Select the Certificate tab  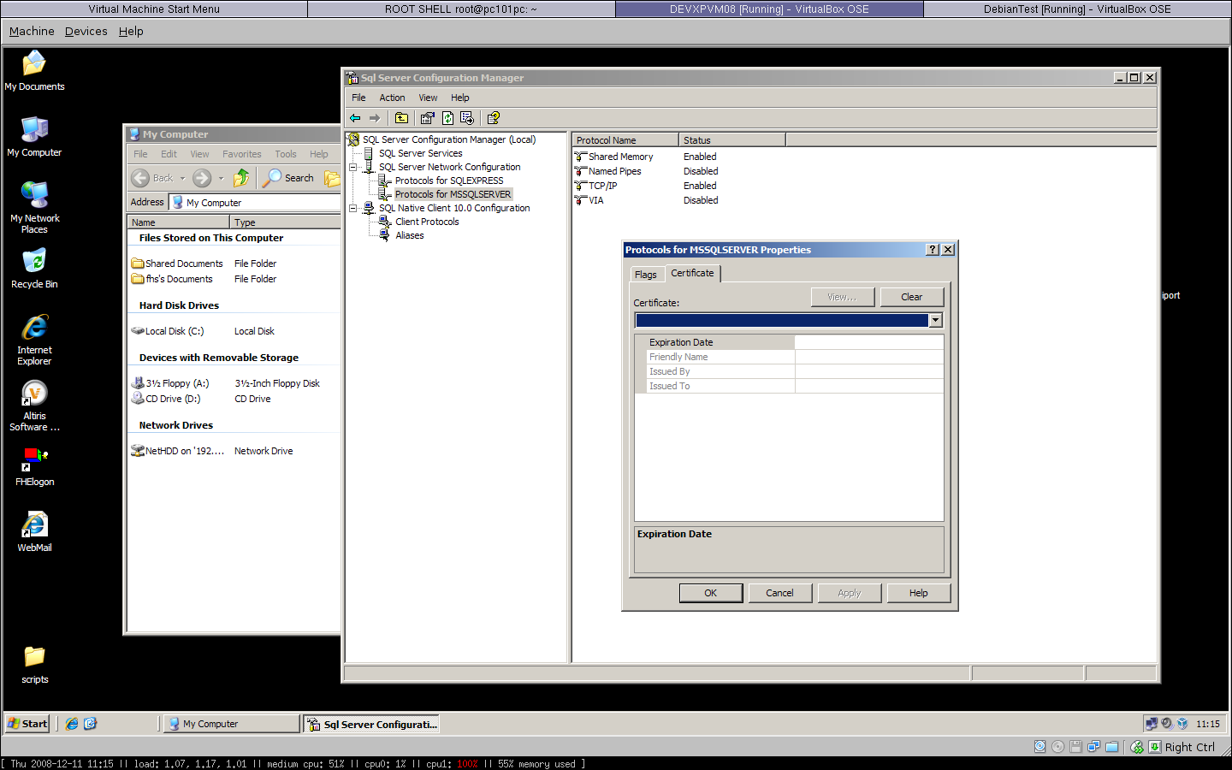point(692,273)
